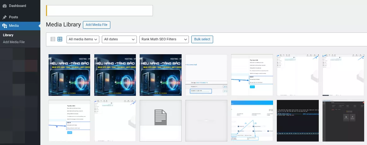Expand the All media items dropdown
The image size is (367, 145).
83,39
